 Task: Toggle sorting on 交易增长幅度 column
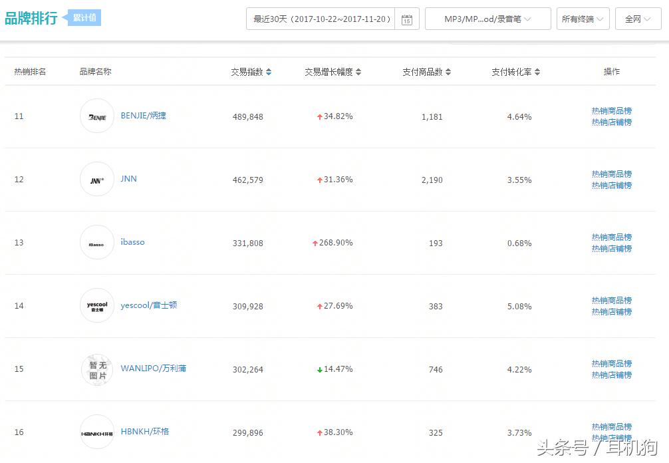[x=358, y=71]
